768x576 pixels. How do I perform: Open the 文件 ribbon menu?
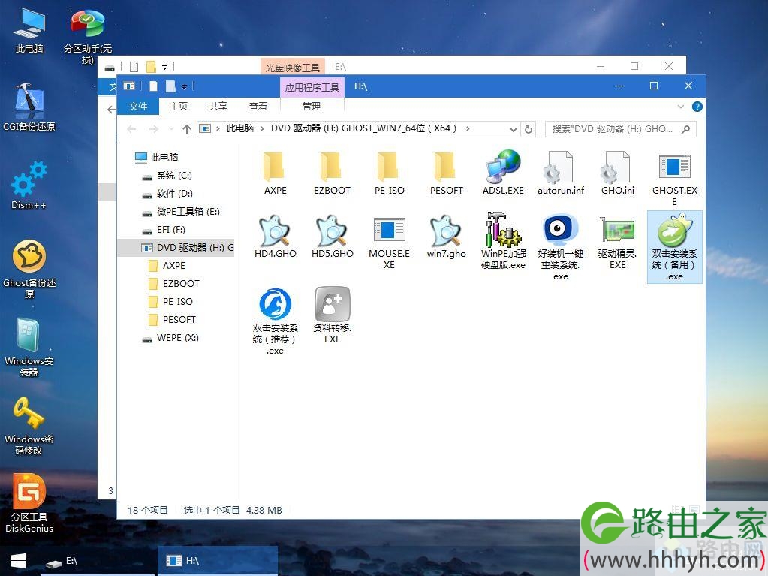(138, 107)
